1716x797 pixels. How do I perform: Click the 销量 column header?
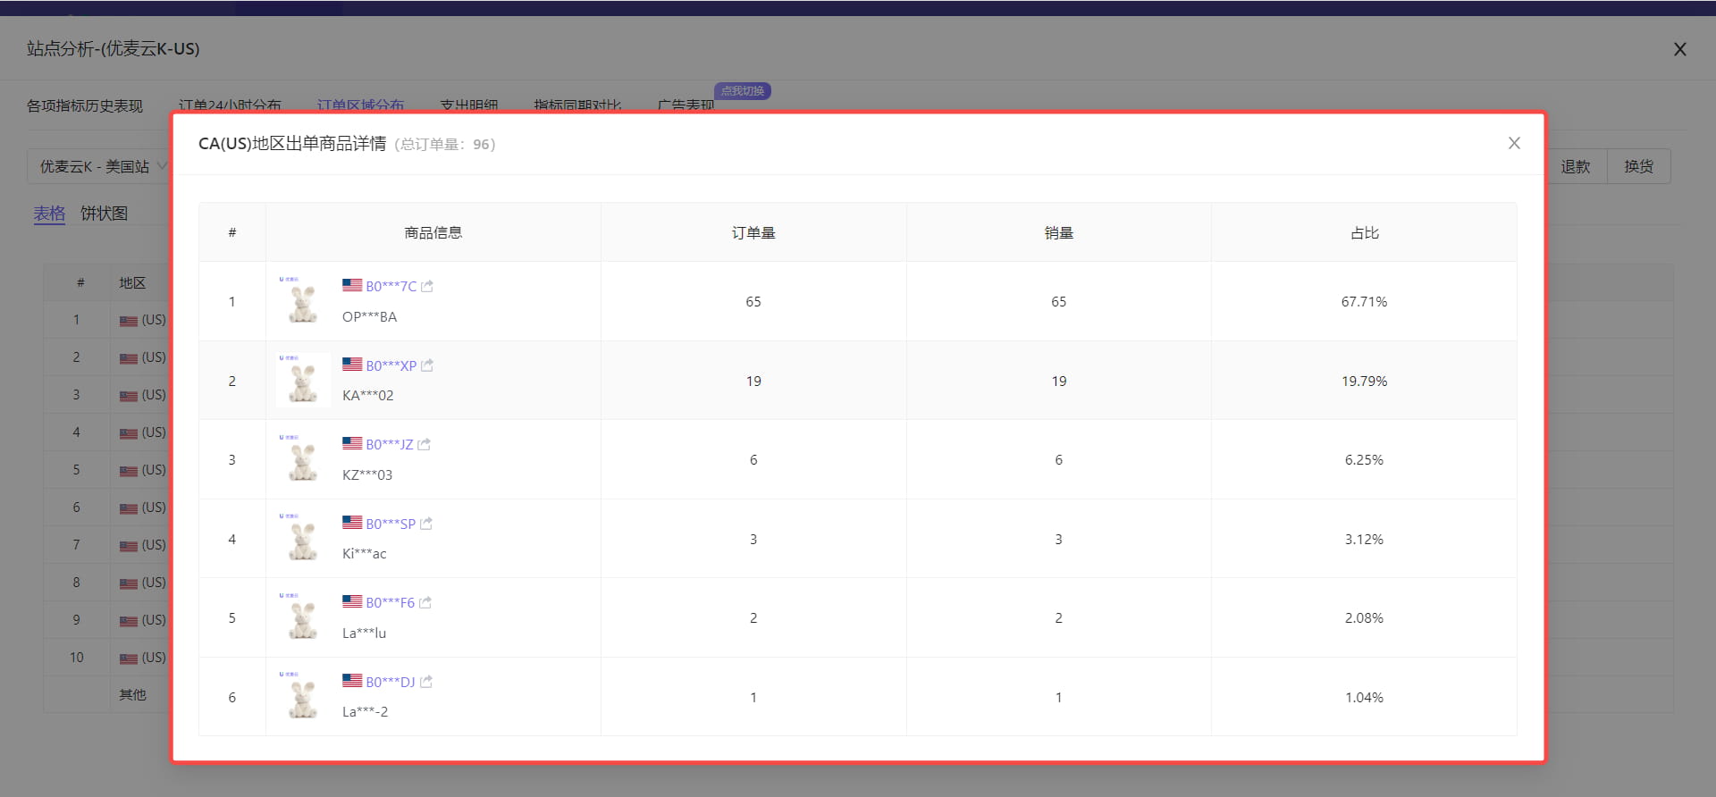[1059, 232]
